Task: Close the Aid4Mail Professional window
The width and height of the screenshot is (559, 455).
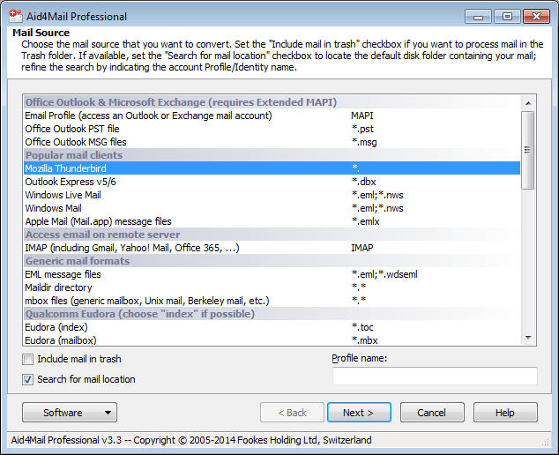Action: tap(536, 17)
